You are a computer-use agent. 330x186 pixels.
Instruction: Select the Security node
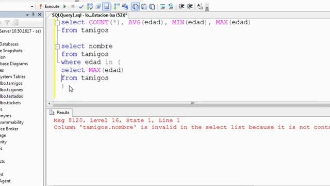tap(4, 142)
